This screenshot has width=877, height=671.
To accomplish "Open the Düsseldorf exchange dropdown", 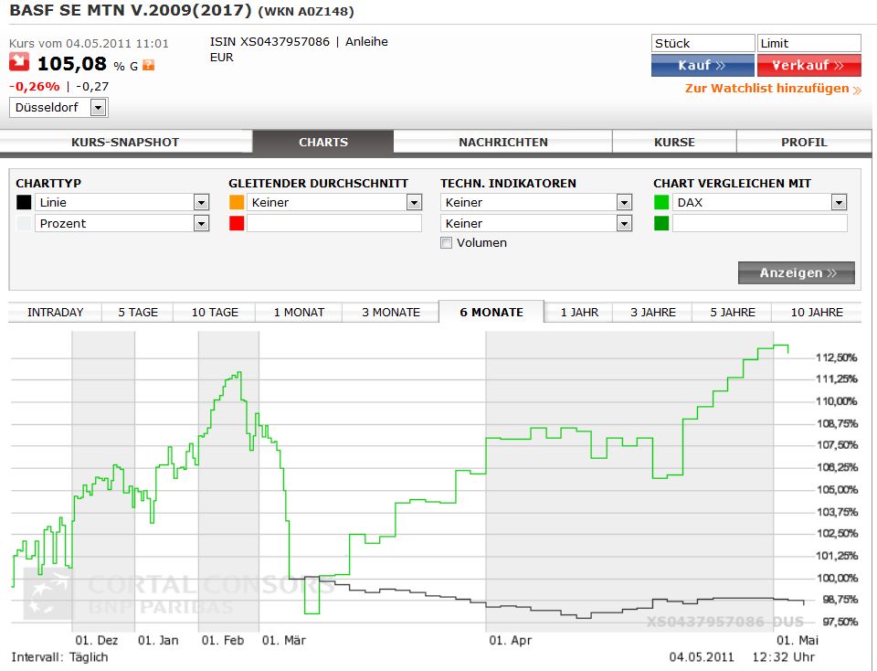I will [99, 108].
